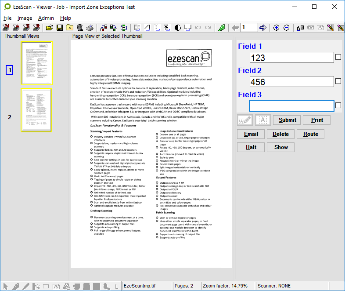Click the zoom in magnifier icon
The image size is (345, 291).
[277, 28]
